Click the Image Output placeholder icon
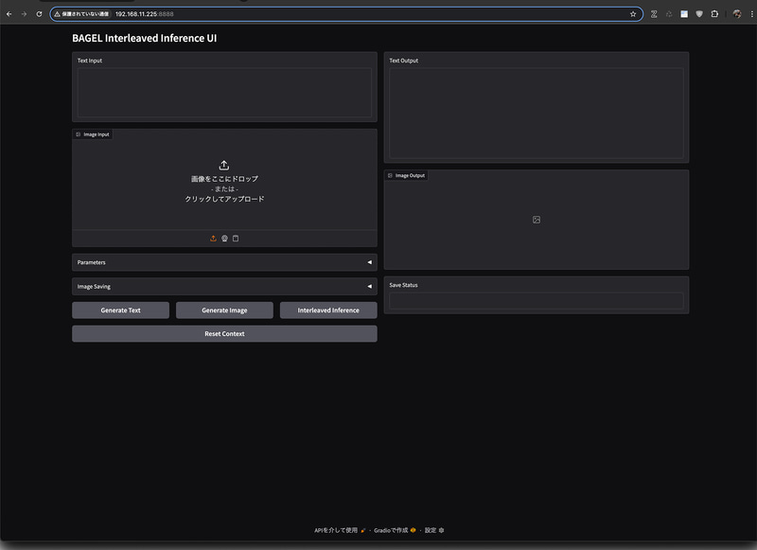 (x=537, y=220)
